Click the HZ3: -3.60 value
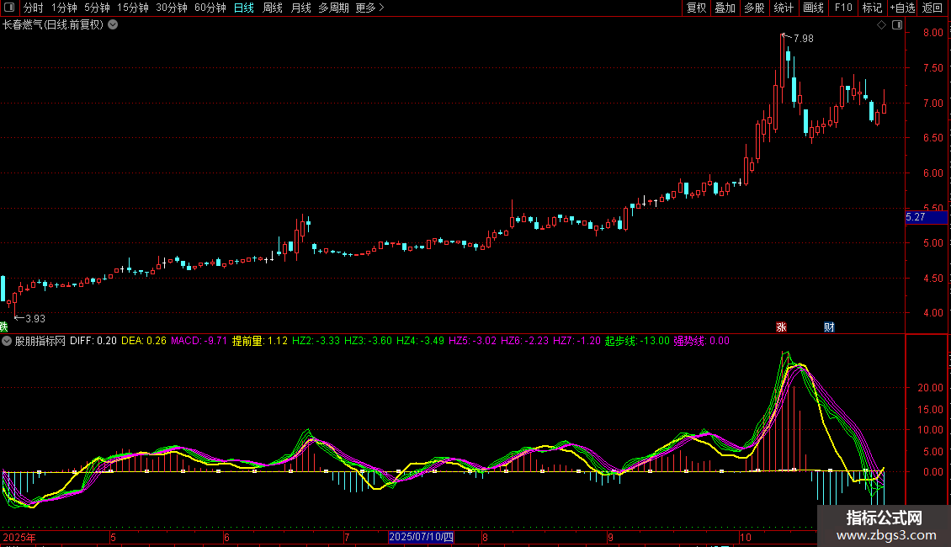The height and width of the screenshot is (547, 951). tap(368, 341)
